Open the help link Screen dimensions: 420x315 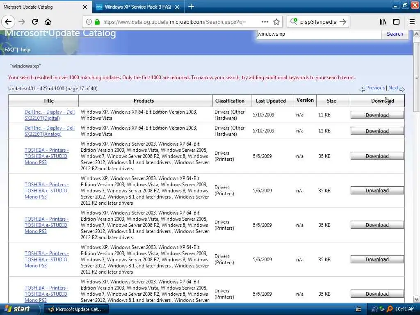tap(25, 50)
